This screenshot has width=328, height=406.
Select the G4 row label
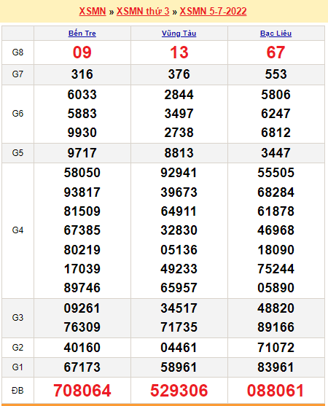click(x=17, y=230)
